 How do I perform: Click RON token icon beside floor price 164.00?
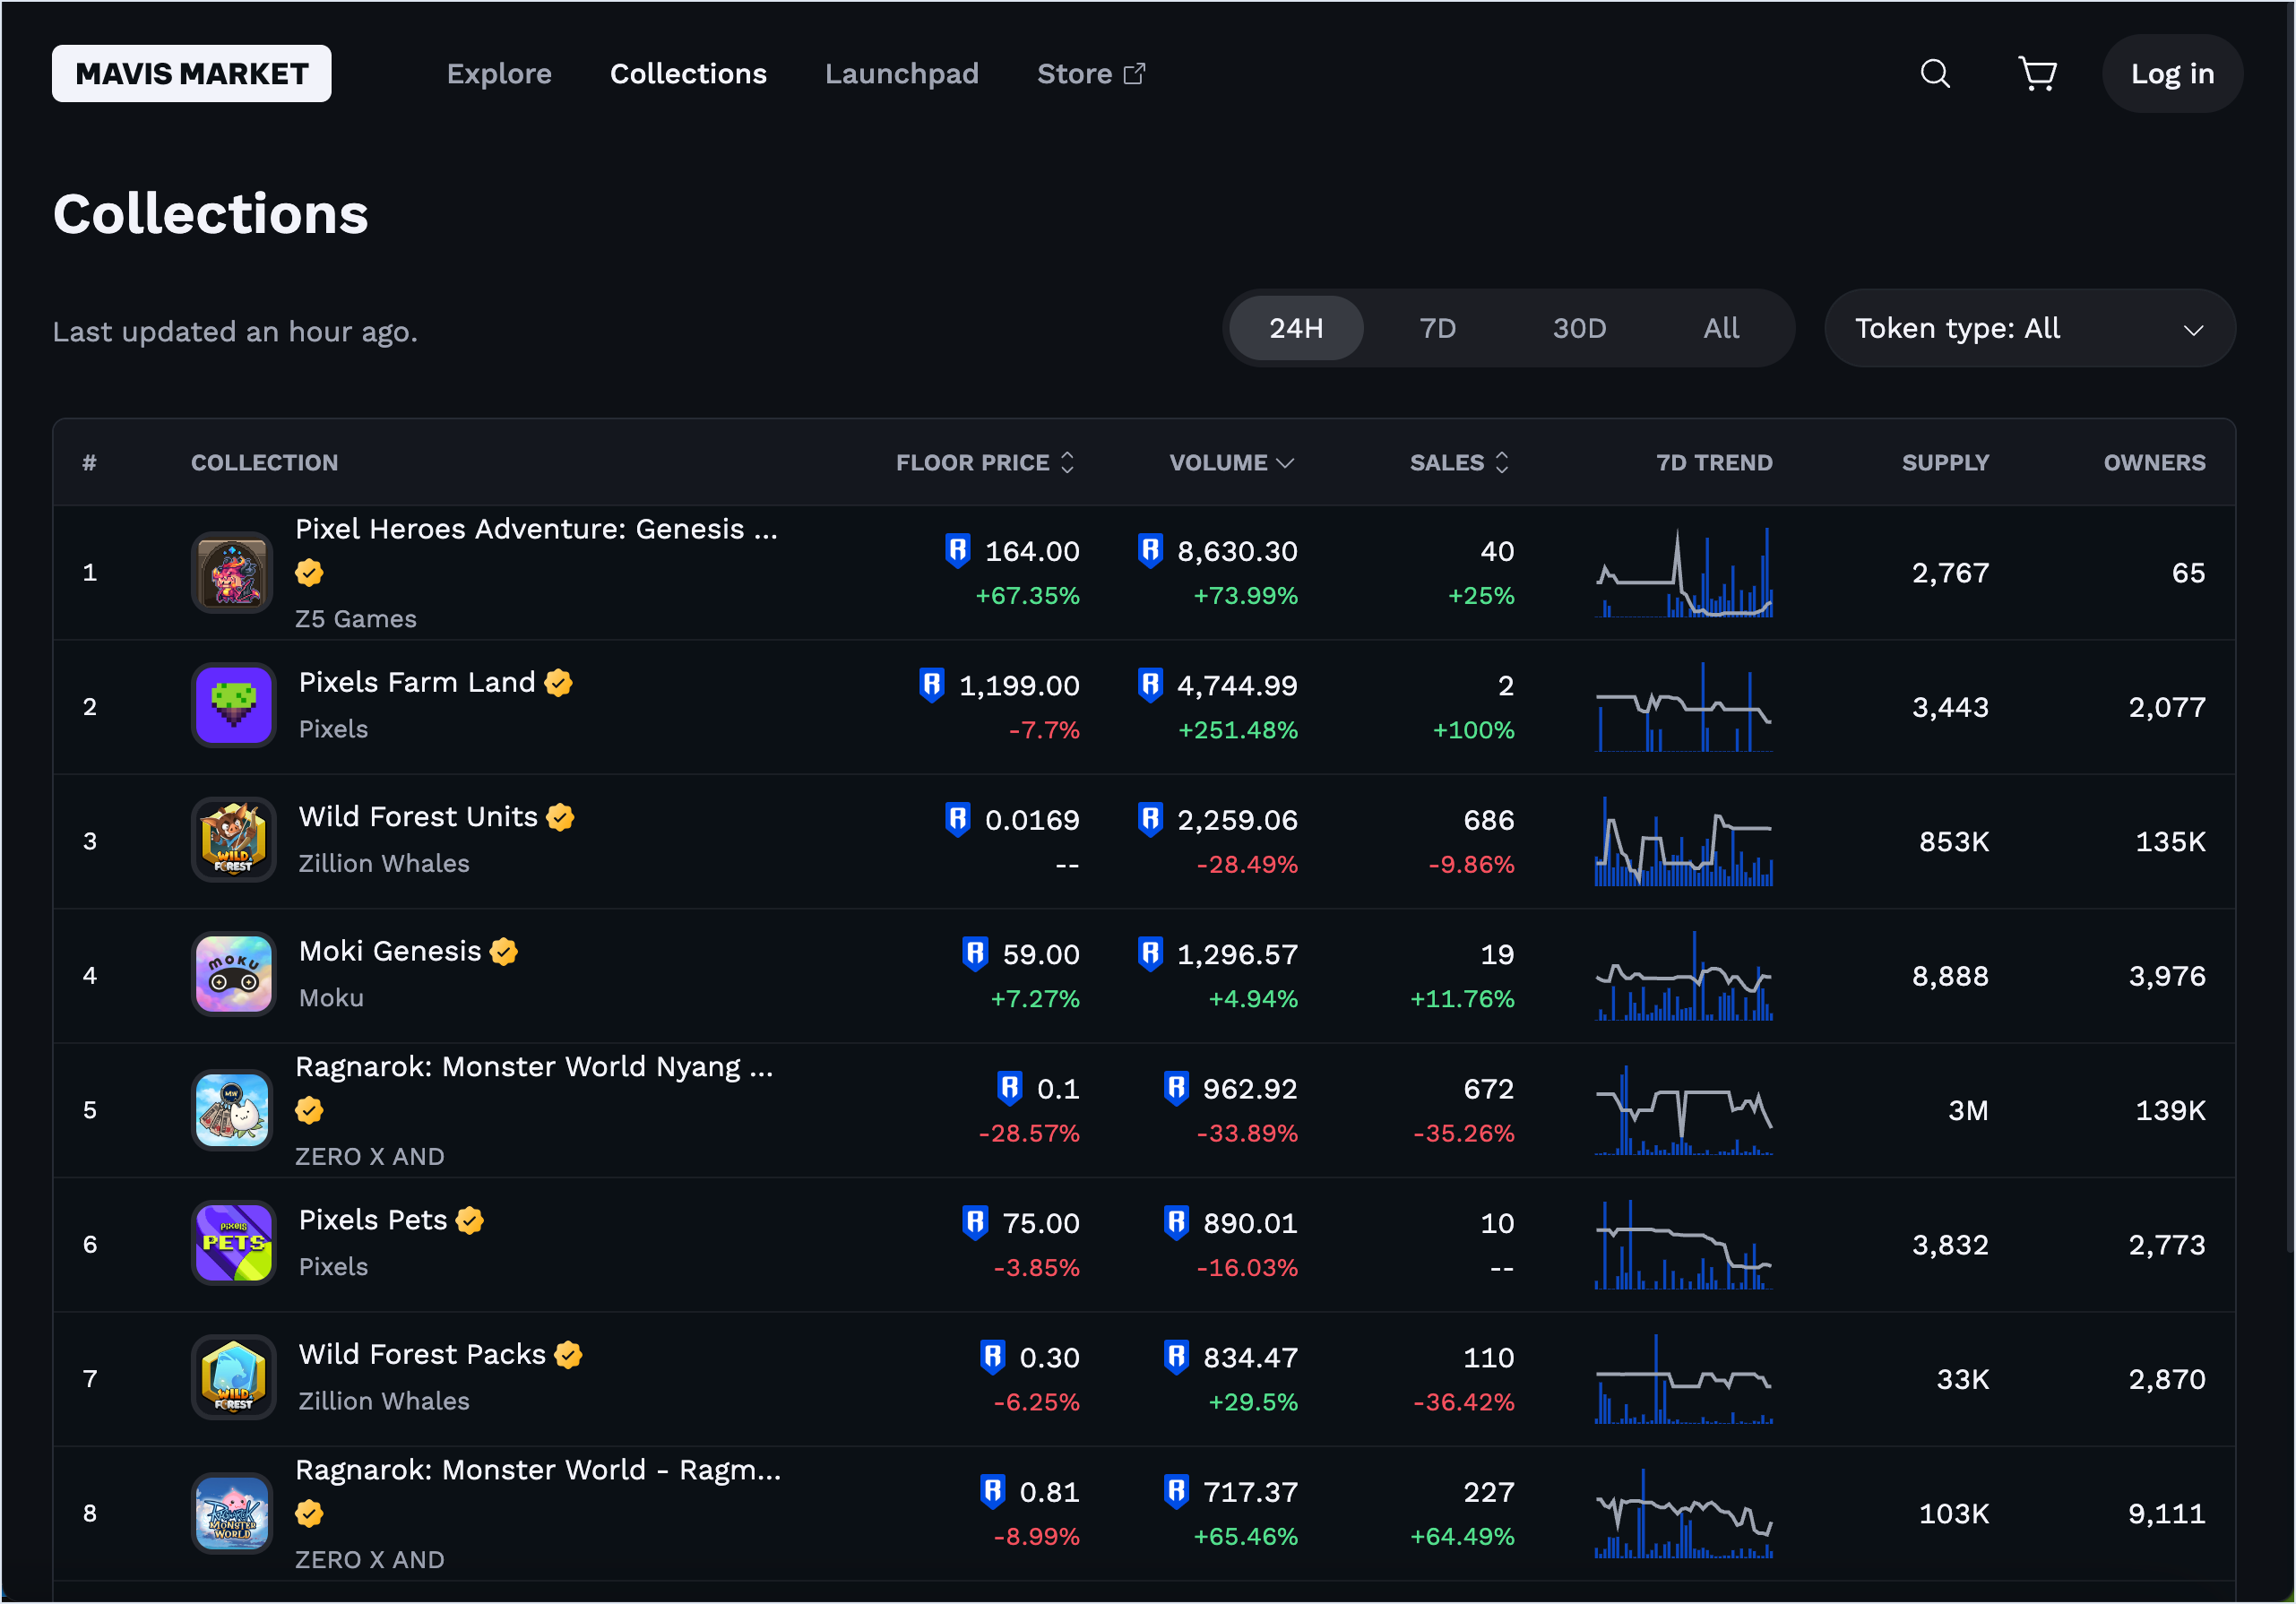click(958, 551)
